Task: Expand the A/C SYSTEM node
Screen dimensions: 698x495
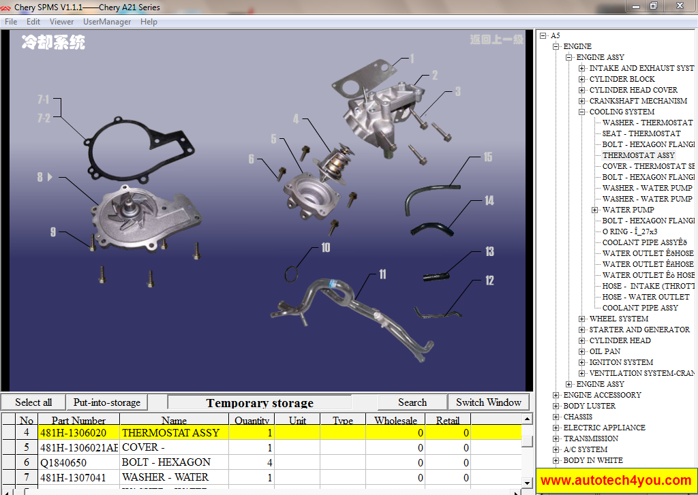Action: click(556, 449)
